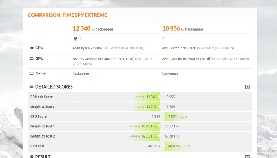
Task: Click the Comparison: Time Spy Extreme heading
Action: point(67,15)
